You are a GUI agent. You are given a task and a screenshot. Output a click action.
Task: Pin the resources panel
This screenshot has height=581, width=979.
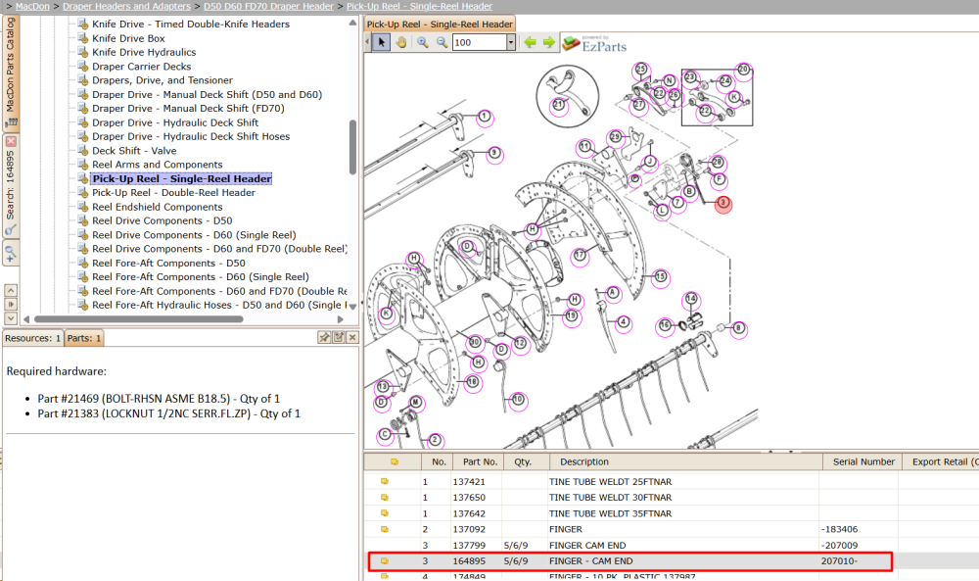coord(324,337)
